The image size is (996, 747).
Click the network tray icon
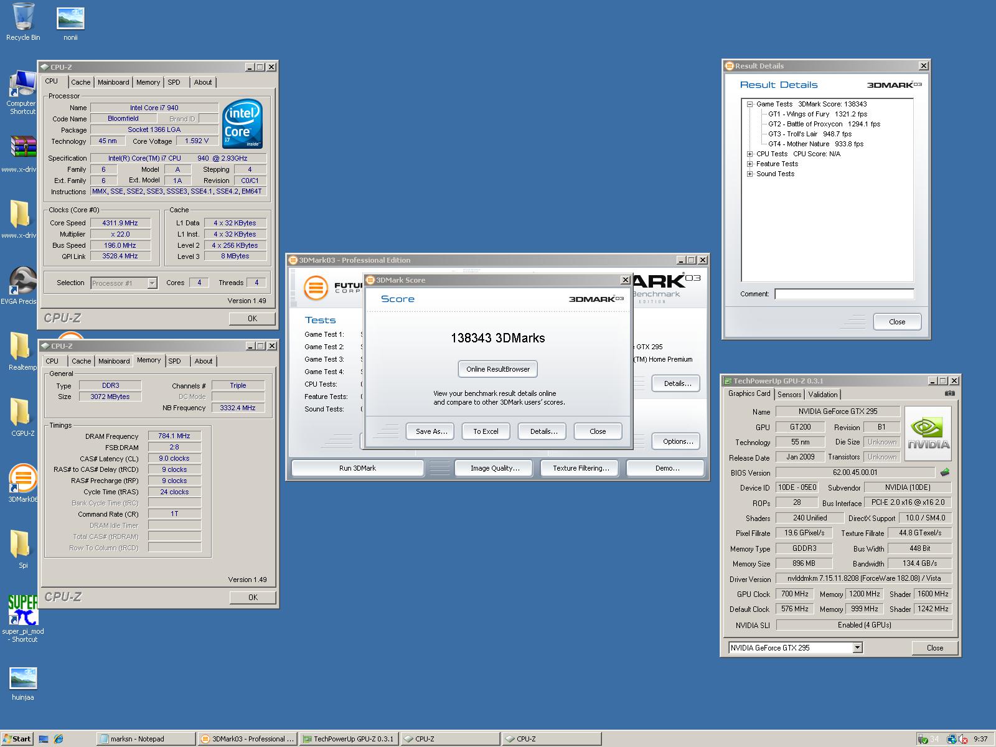pos(951,739)
